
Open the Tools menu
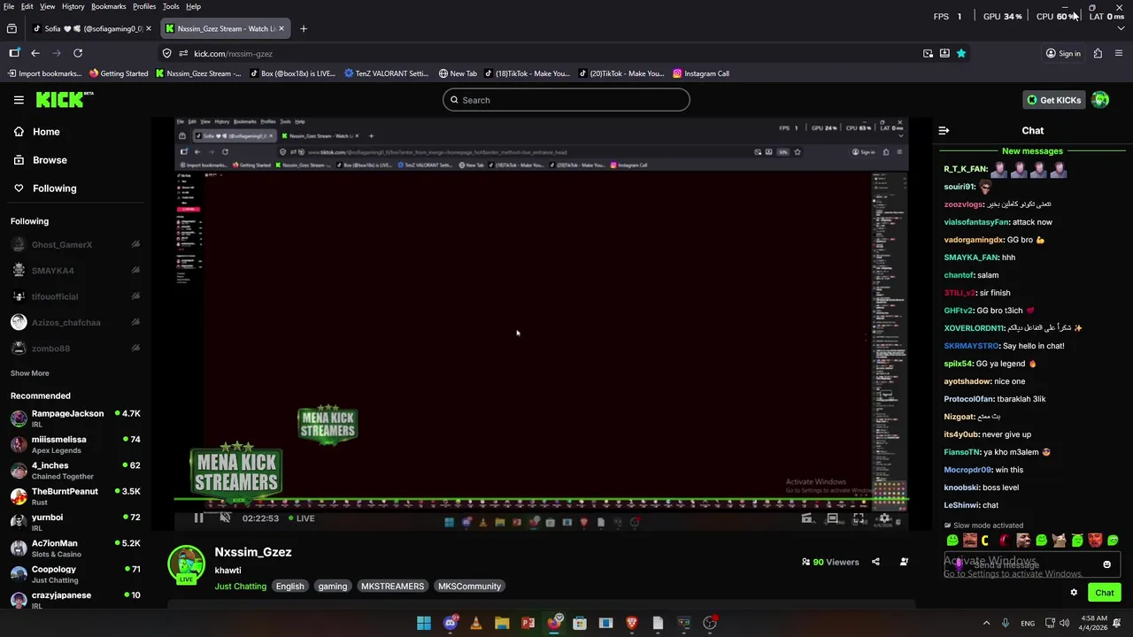tap(171, 6)
